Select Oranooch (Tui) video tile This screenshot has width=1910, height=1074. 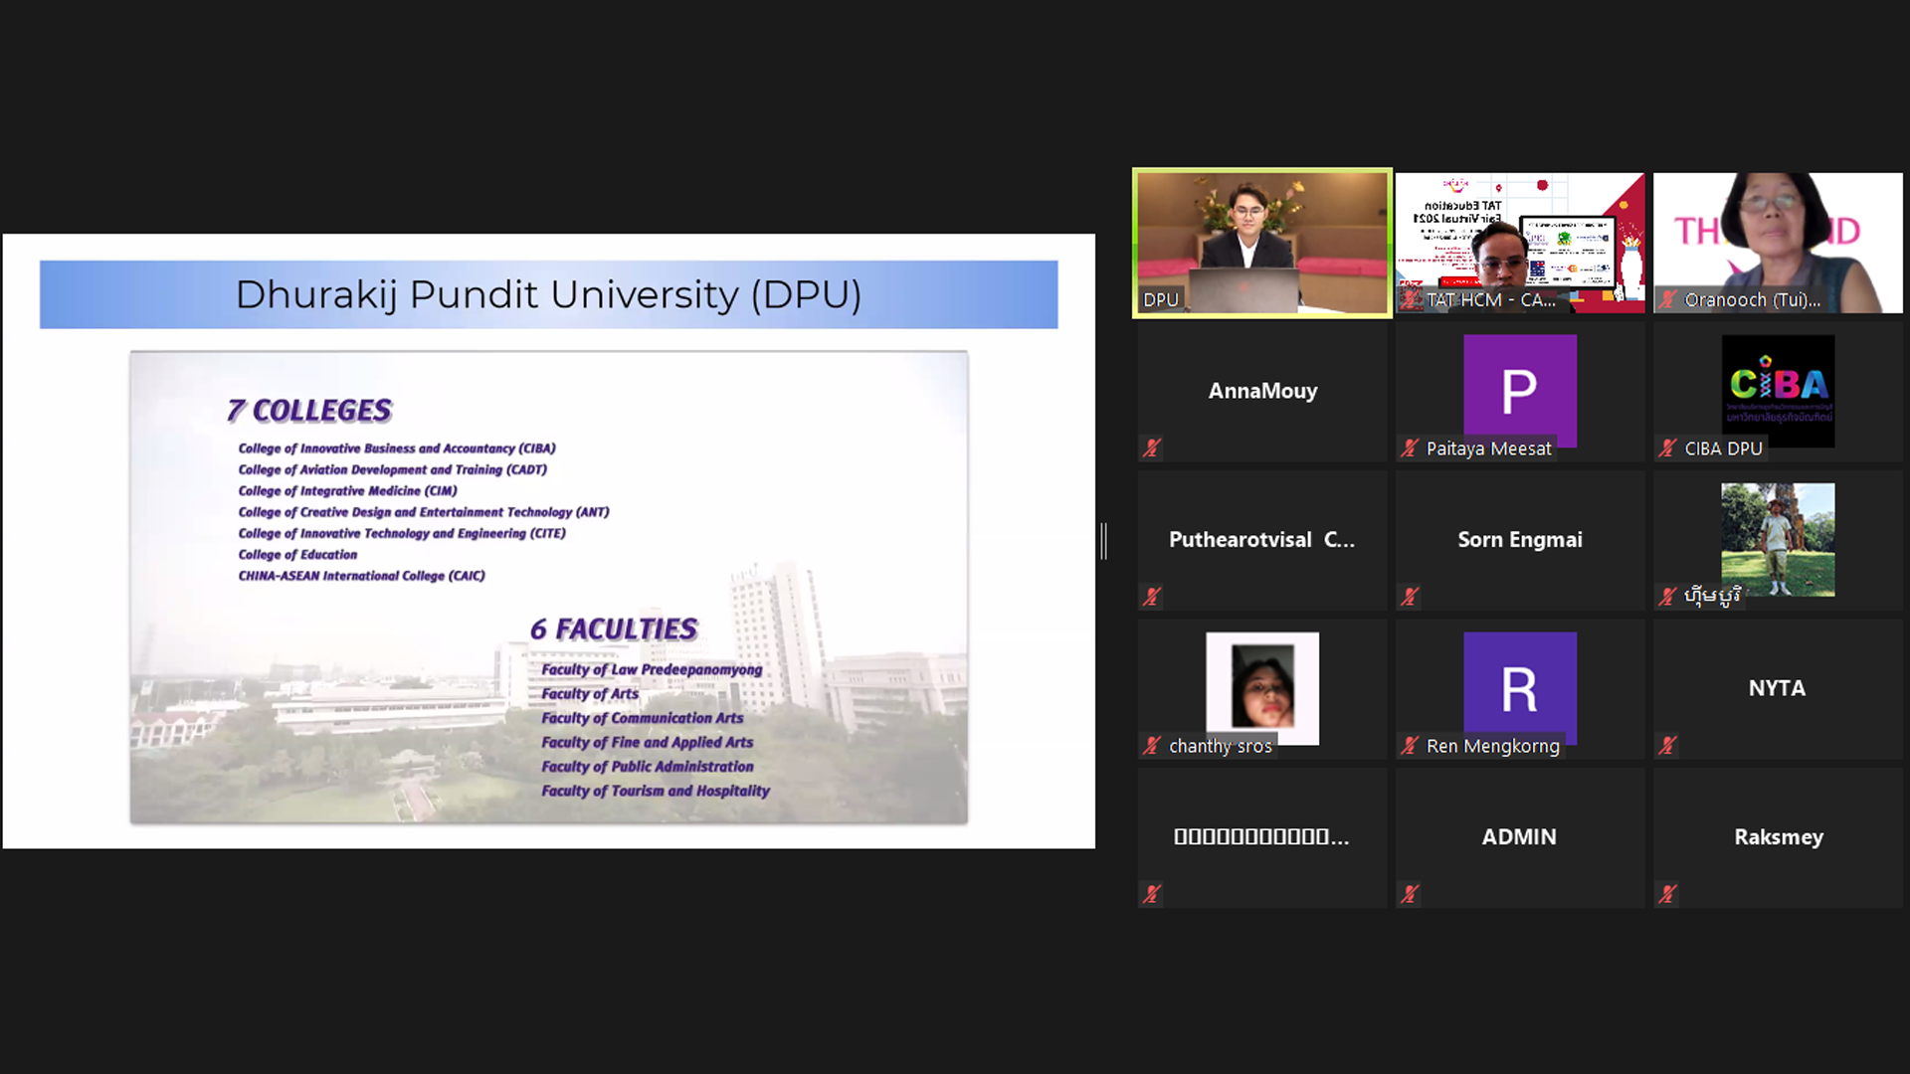1778,243
